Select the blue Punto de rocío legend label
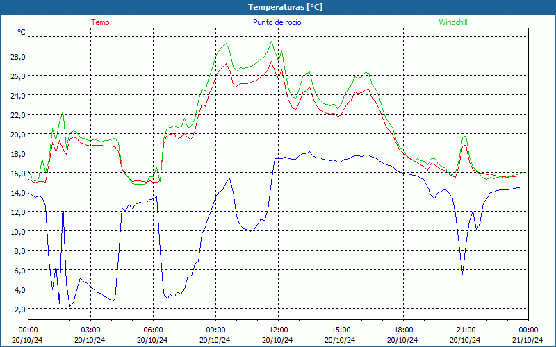The height and width of the screenshot is (347, 556). click(277, 22)
